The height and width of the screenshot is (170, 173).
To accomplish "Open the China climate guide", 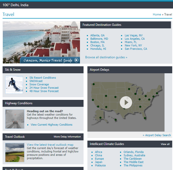I will pos(98,155).
